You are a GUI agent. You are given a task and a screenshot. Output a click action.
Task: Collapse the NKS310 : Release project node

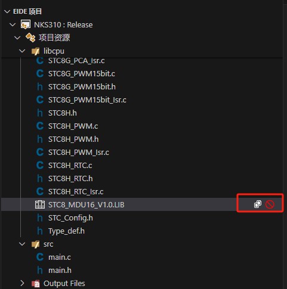coord(13,25)
